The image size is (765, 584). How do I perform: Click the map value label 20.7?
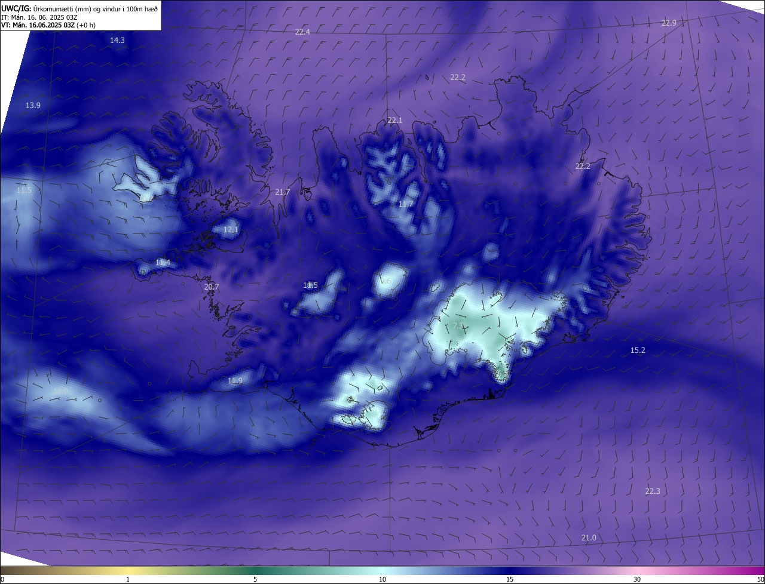212,287
